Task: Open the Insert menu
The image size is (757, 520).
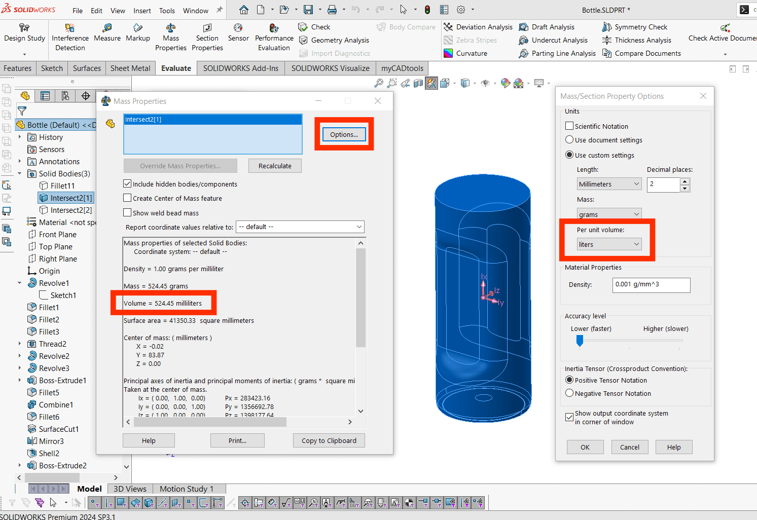Action: coord(142,10)
